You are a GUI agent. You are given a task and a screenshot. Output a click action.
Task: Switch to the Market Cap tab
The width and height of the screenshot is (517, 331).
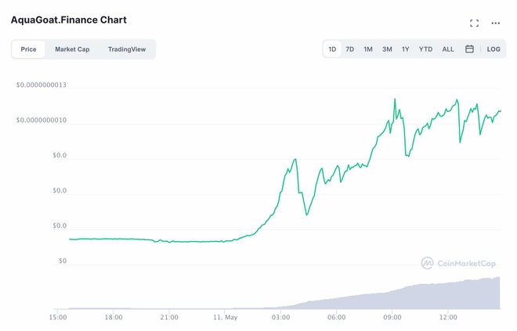click(72, 49)
